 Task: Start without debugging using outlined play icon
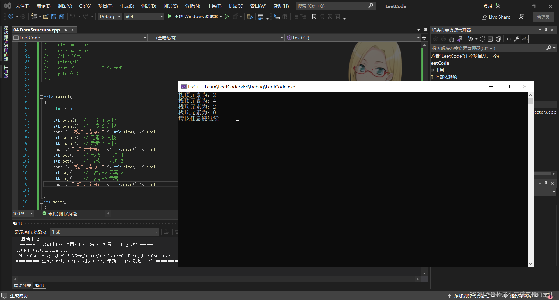pos(227,17)
